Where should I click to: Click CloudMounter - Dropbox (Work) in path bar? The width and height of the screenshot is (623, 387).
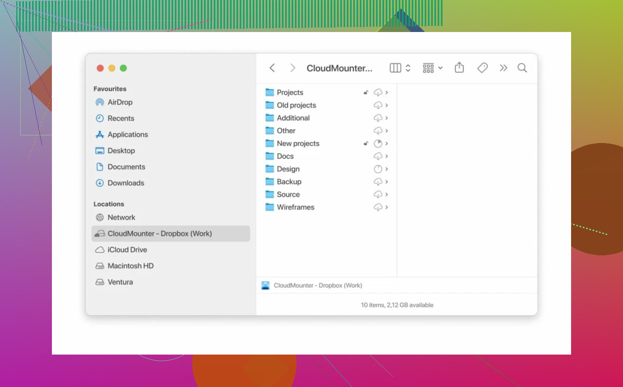pyautogui.click(x=317, y=285)
